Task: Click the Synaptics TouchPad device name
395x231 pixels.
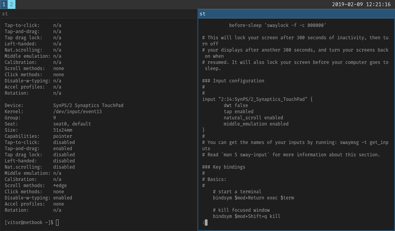Action: pos(88,105)
